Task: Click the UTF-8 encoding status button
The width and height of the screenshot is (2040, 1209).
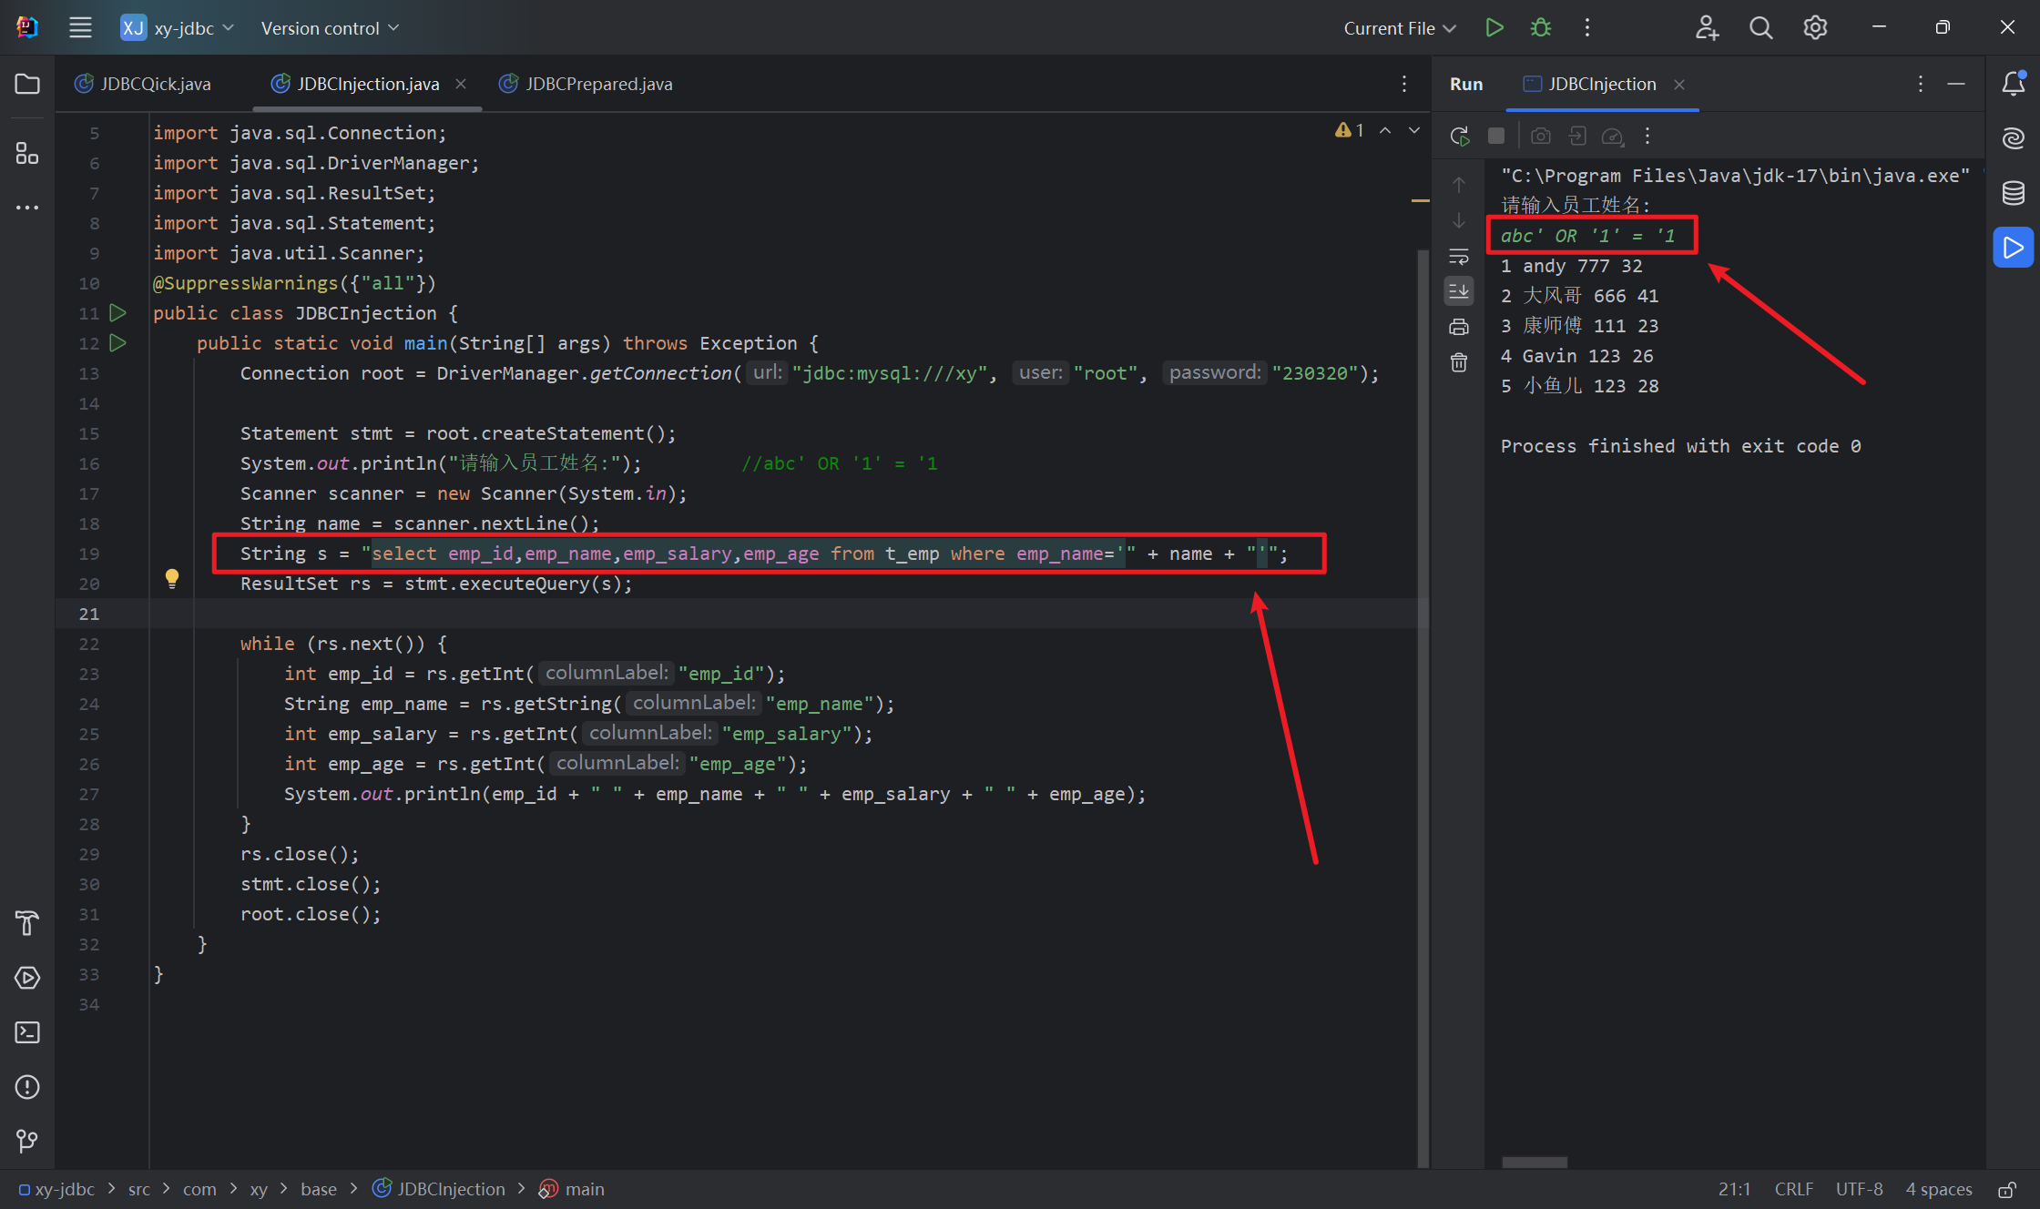Action: [1859, 1189]
